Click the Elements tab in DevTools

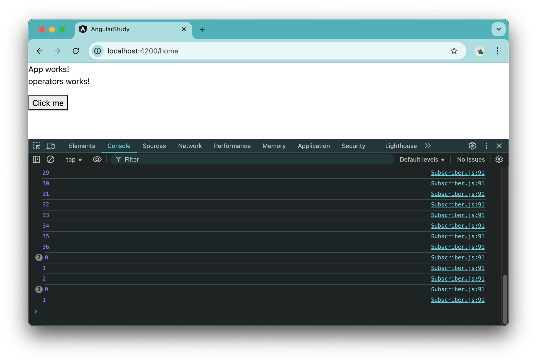[x=82, y=146]
